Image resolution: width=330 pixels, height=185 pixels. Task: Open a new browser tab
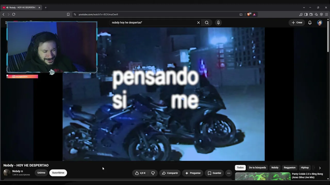pyautogui.click(x=46, y=7)
